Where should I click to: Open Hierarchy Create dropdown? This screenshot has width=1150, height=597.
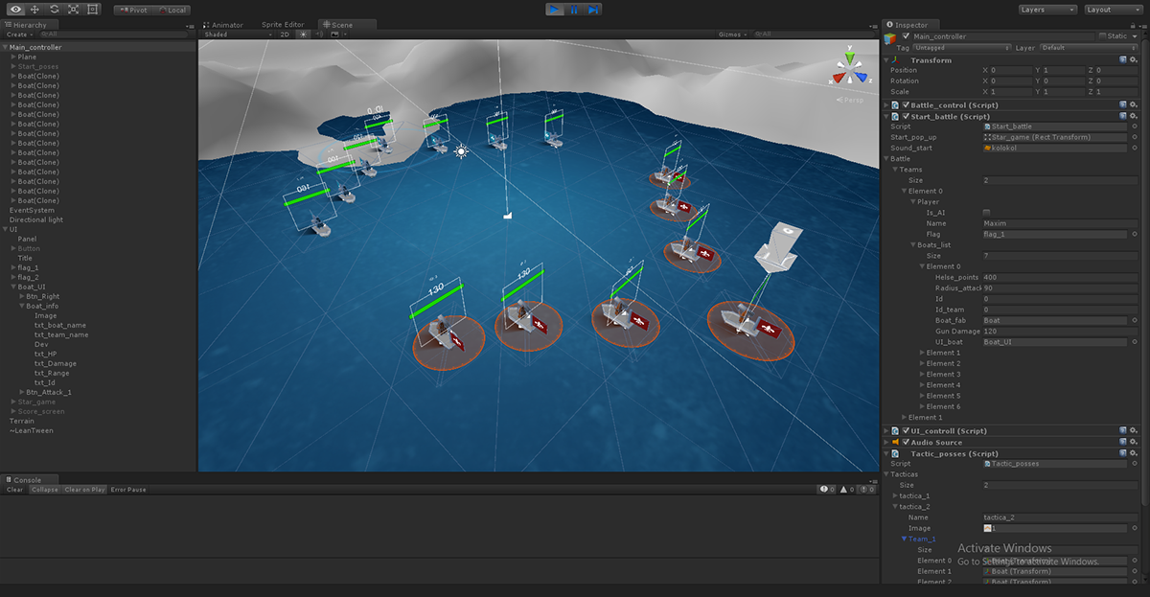tap(19, 34)
